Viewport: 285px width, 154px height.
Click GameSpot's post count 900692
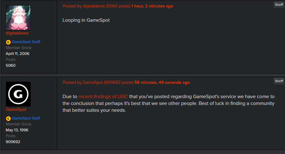pos(13,142)
